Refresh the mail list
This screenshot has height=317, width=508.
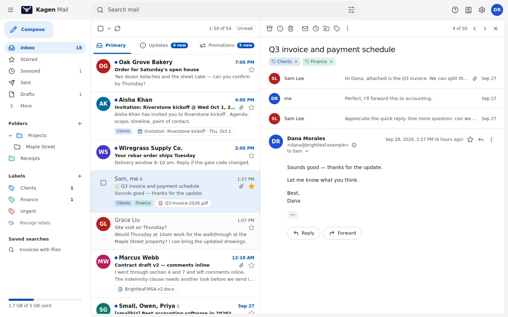point(117,29)
